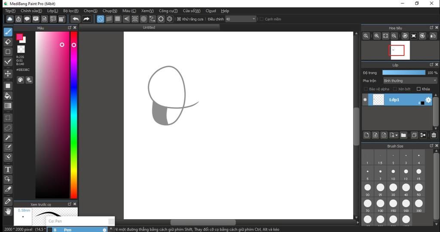Image resolution: width=440 pixels, height=232 pixels.
Task: Select the Fill rectangle tool
Action: (8, 86)
